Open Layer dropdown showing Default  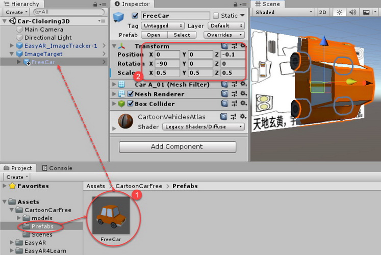click(x=226, y=25)
